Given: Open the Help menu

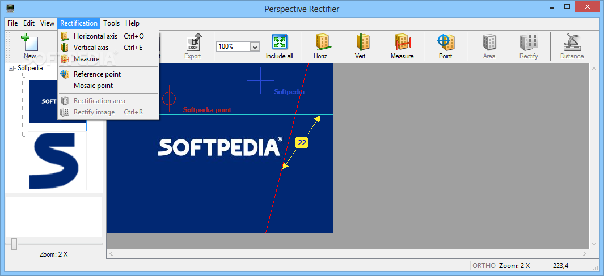Looking at the screenshot, I should point(132,23).
